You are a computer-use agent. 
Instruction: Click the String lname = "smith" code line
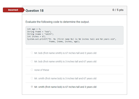tap(40, 34)
